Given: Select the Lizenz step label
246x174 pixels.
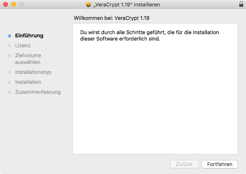Looking at the screenshot, I should pyautogui.click(x=23, y=46).
